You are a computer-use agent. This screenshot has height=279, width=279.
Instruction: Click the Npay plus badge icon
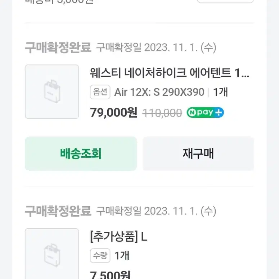[x=205, y=112]
